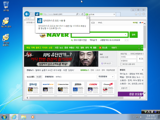160x120 pixels.
Task: Click next trending keyword arrow
Action: [x=127, y=40]
